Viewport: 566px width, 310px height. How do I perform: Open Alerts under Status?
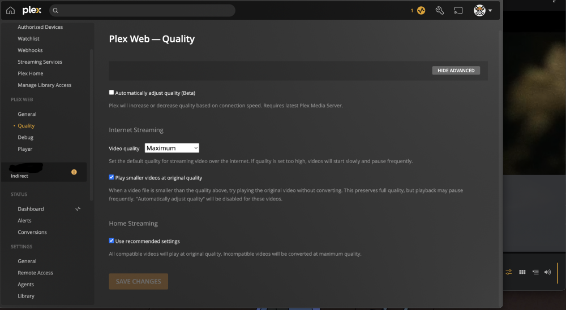(24, 220)
